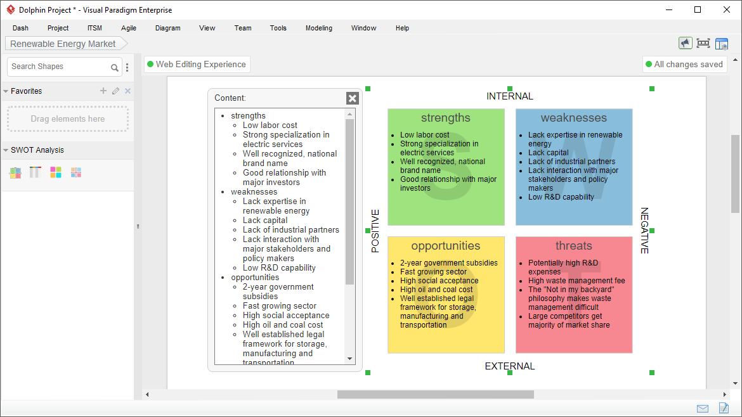Click the INTERNAL axis label
Viewport: 742px width, 417px height.
pyautogui.click(x=510, y=96)
